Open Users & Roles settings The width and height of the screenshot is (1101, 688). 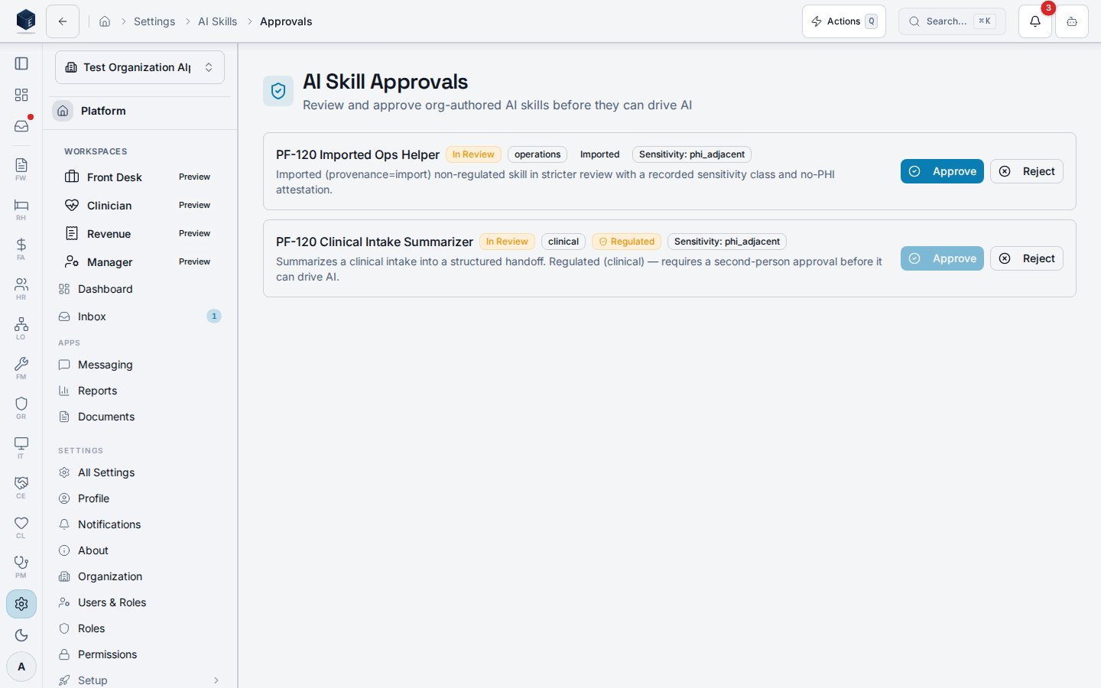coord(140,602)
